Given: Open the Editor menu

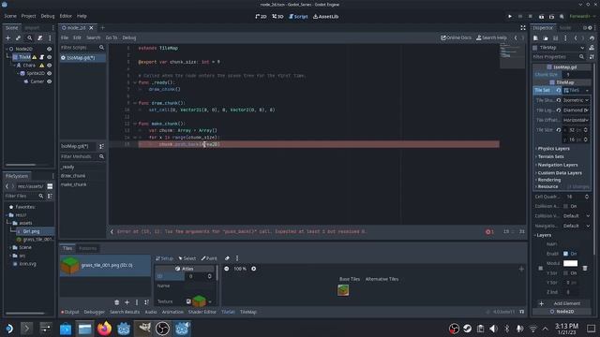Looking at the screenshot, I should click(x=66, y=16).
